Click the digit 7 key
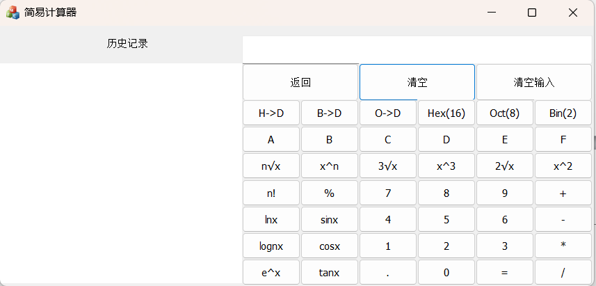The width and height of the screenshot is (596, 286). [x=388, y=193]
